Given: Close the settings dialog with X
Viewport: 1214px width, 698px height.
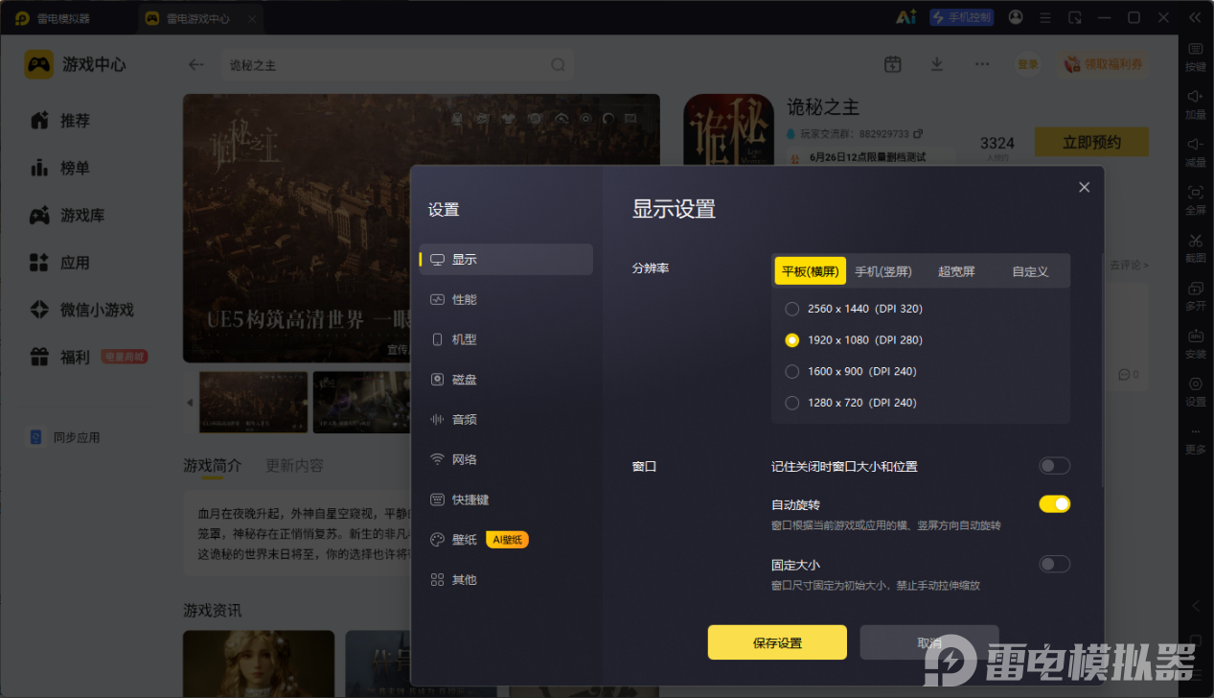Looking at the screenshot, I should click(x=1084, y=187).
